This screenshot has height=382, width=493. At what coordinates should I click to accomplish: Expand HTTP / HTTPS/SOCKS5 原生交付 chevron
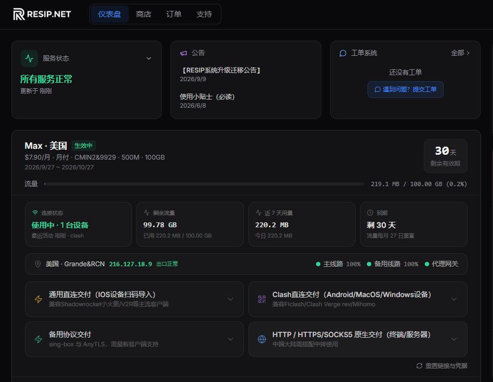tap(453, 339)
